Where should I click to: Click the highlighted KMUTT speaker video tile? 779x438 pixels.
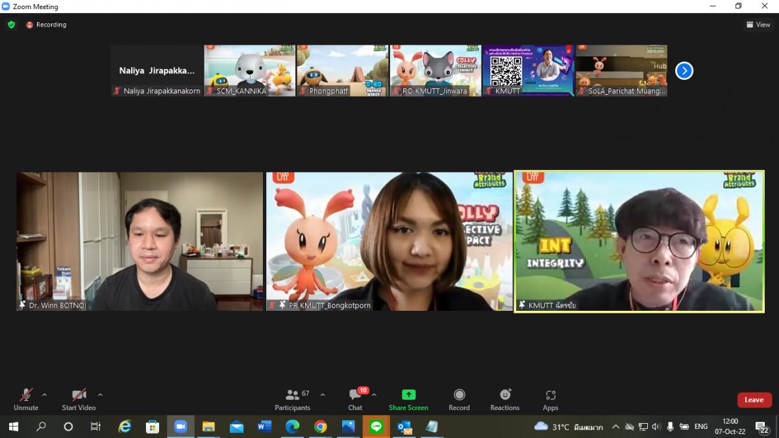[x=639, y=241]
